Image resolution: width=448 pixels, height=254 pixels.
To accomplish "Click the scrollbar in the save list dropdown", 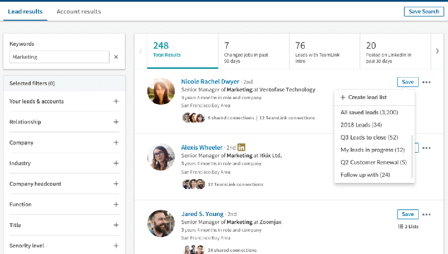I will pos(412,157).
